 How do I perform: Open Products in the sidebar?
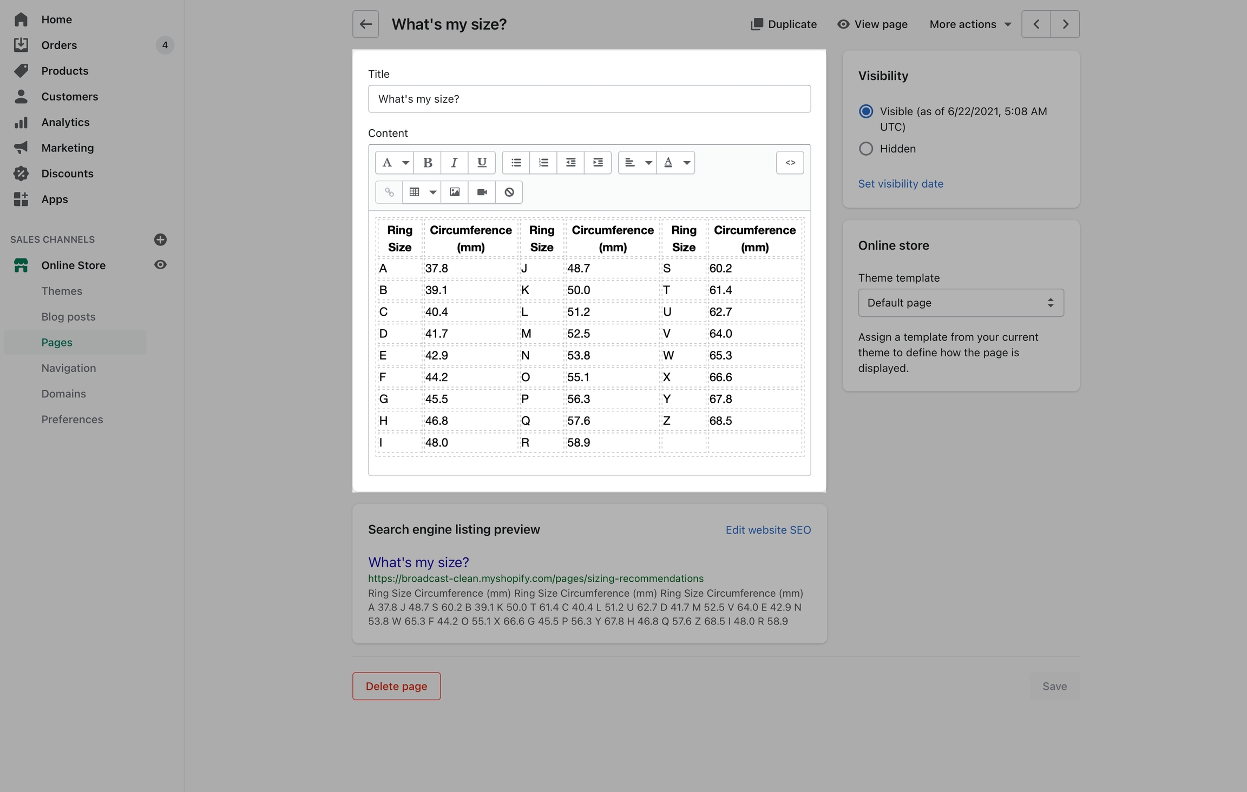click(x=64, y=71)
